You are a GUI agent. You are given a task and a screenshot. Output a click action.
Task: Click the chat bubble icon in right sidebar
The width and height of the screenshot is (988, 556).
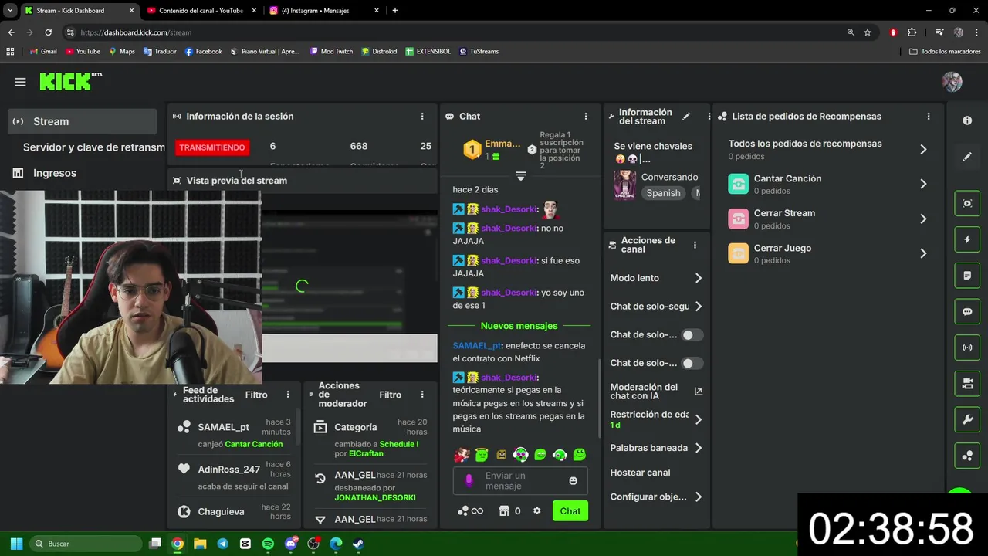coord(967,311)
